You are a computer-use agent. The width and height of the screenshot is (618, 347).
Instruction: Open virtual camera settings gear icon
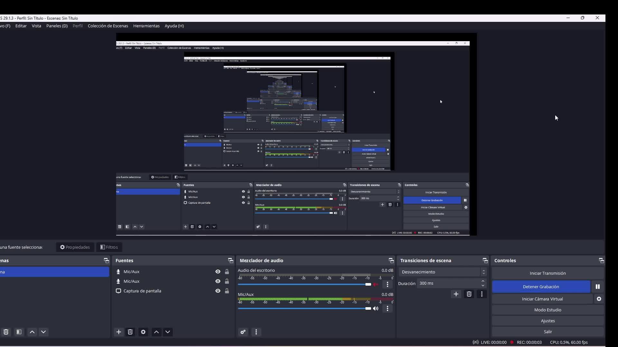pyautogui.click(x=599, y=299)
